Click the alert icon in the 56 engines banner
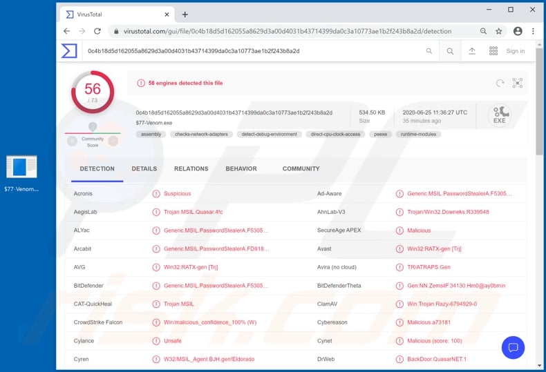 click(141, 83)
